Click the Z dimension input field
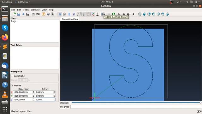The image size is (202, 114). [x=23, y=100]
